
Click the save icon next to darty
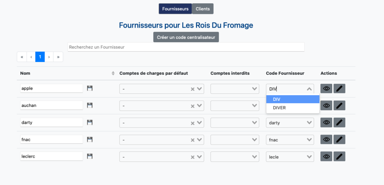coord(90,123)
